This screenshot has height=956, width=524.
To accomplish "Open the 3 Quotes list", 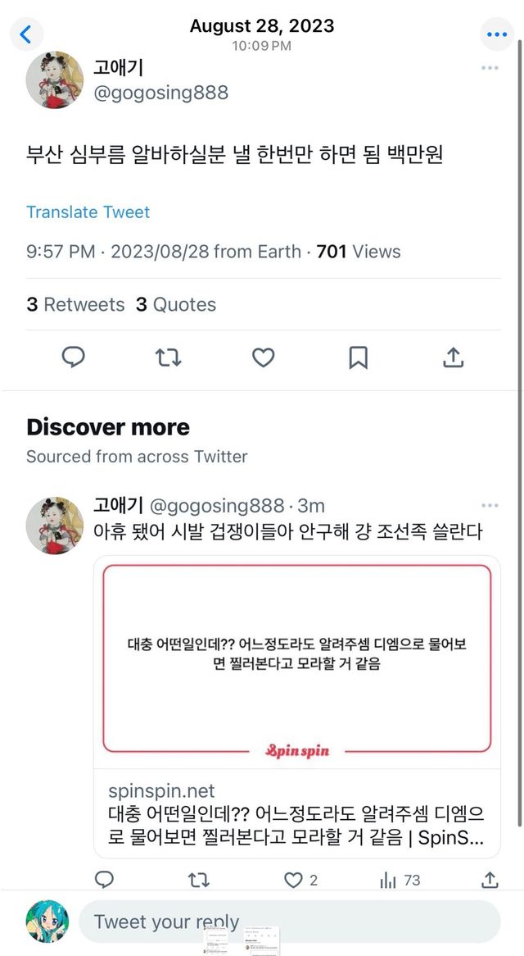I will pyautogui.click(x=176, y=305).
